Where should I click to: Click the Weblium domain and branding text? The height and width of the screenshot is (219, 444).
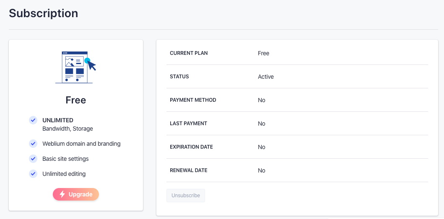coord(81,144)
